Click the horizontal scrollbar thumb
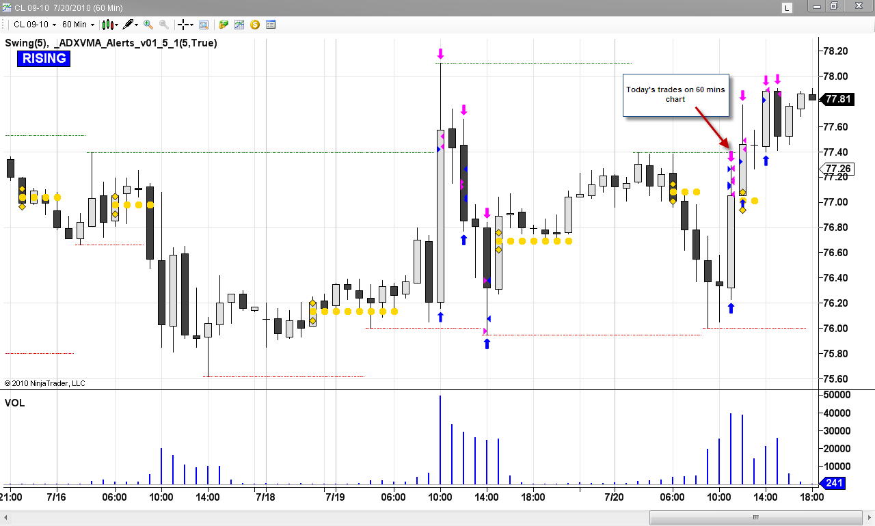The image size is (875, 526). click(756, 517)
